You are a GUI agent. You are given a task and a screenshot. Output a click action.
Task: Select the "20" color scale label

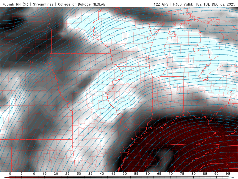56,174
